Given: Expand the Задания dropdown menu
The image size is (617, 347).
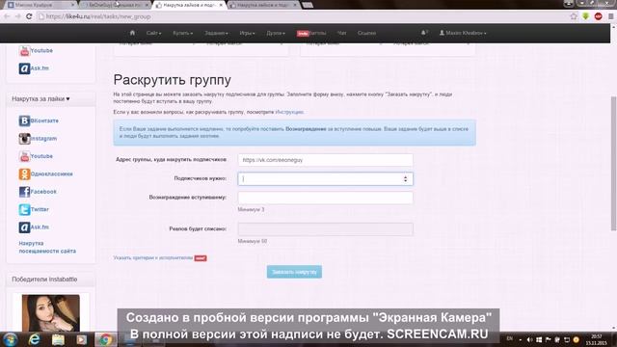Looking at the screenshot, I should coord(216,33).
